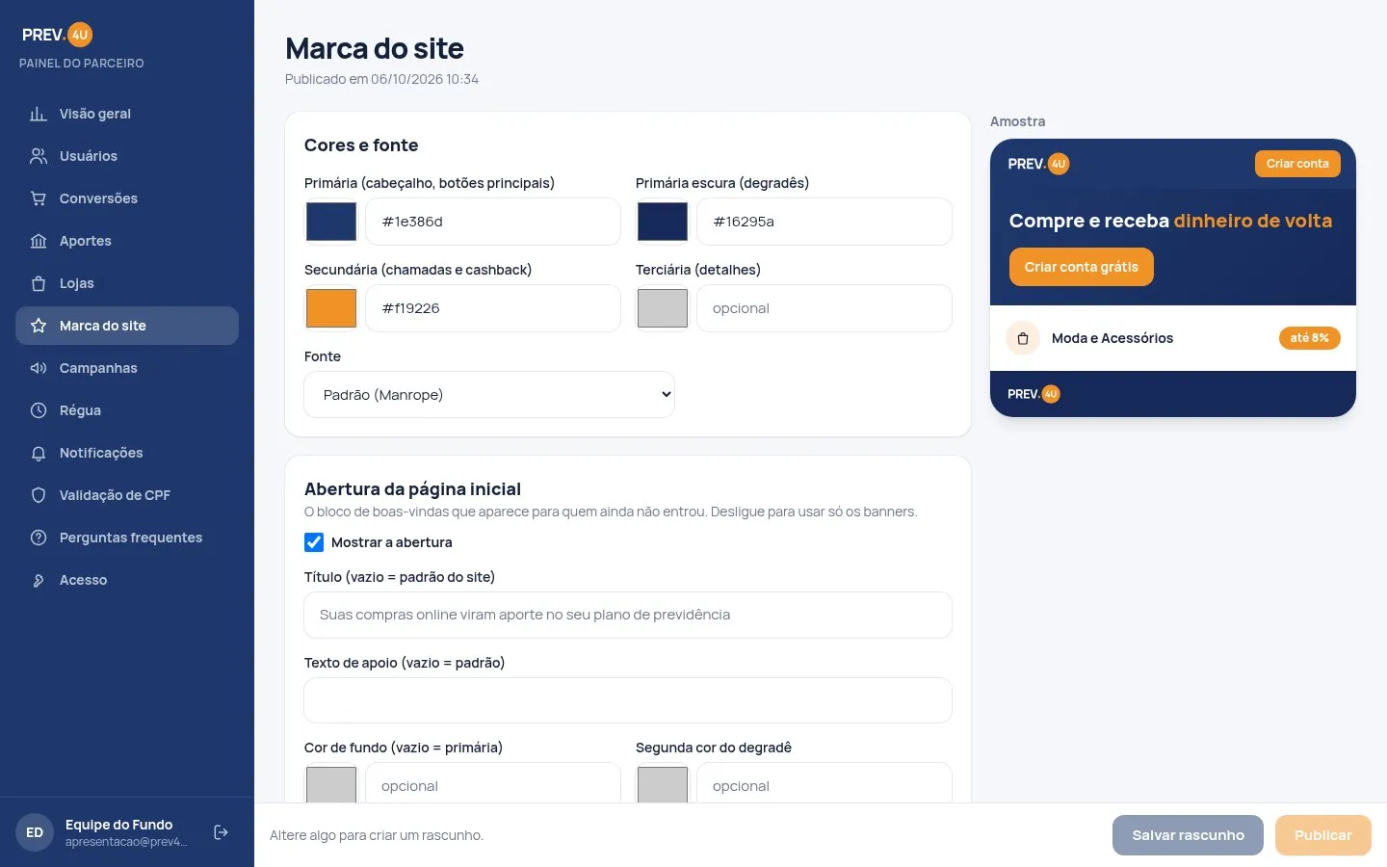This screenshot has height=867, width=1387.
Task: Open the Perguntas frequentes page
Action: pos(127,538)
